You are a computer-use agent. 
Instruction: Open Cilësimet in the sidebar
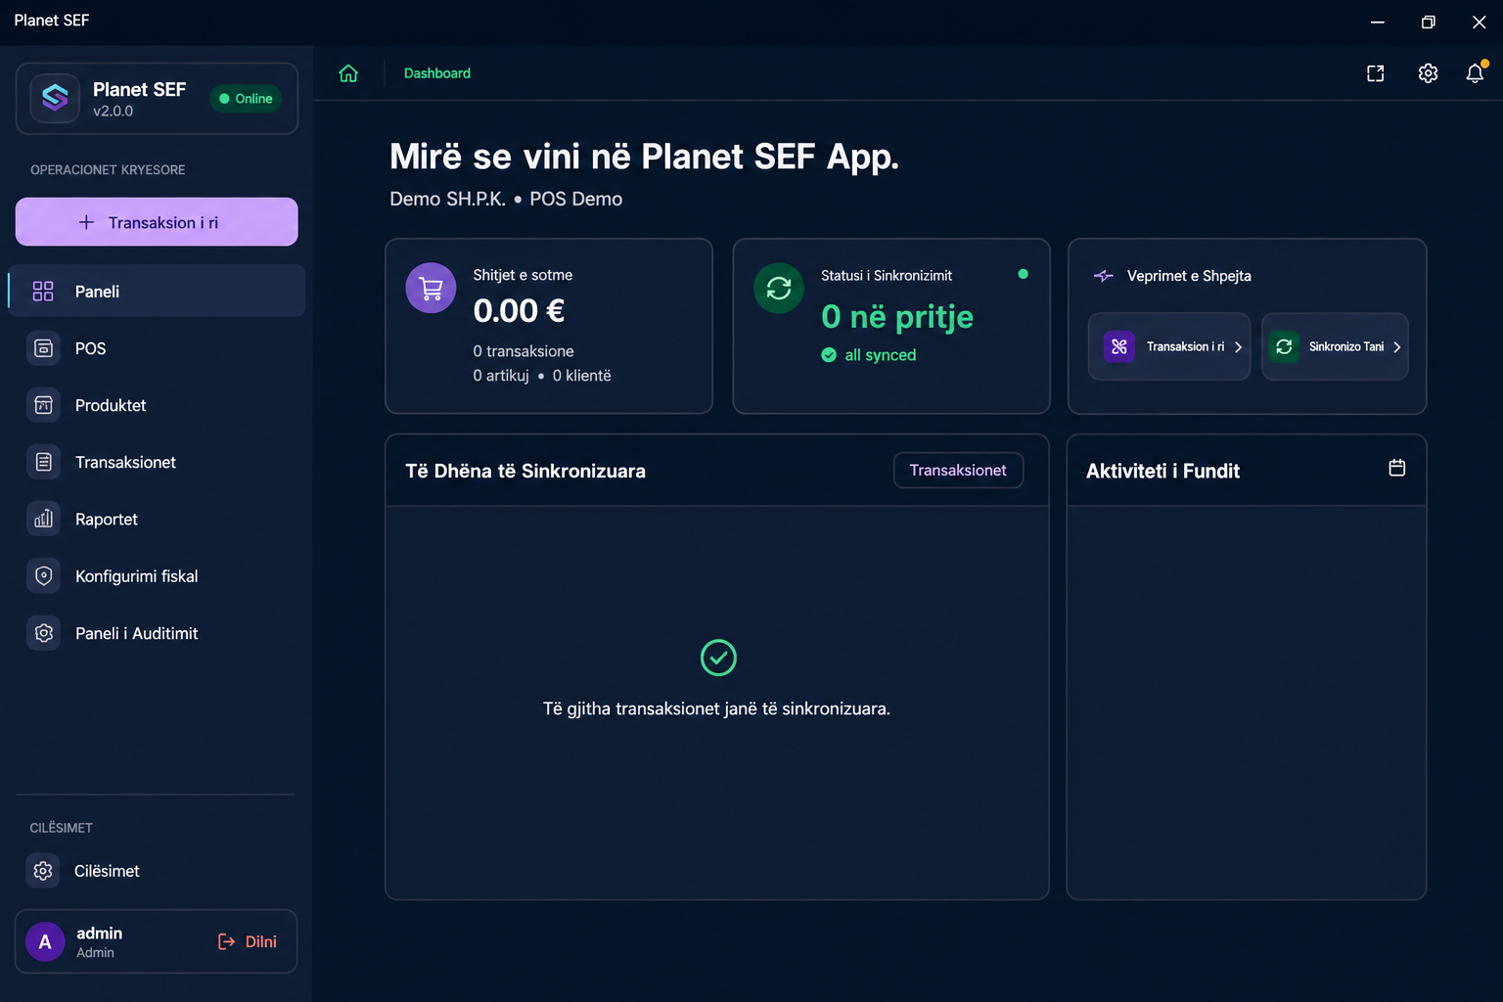click(x=157, y=871)
